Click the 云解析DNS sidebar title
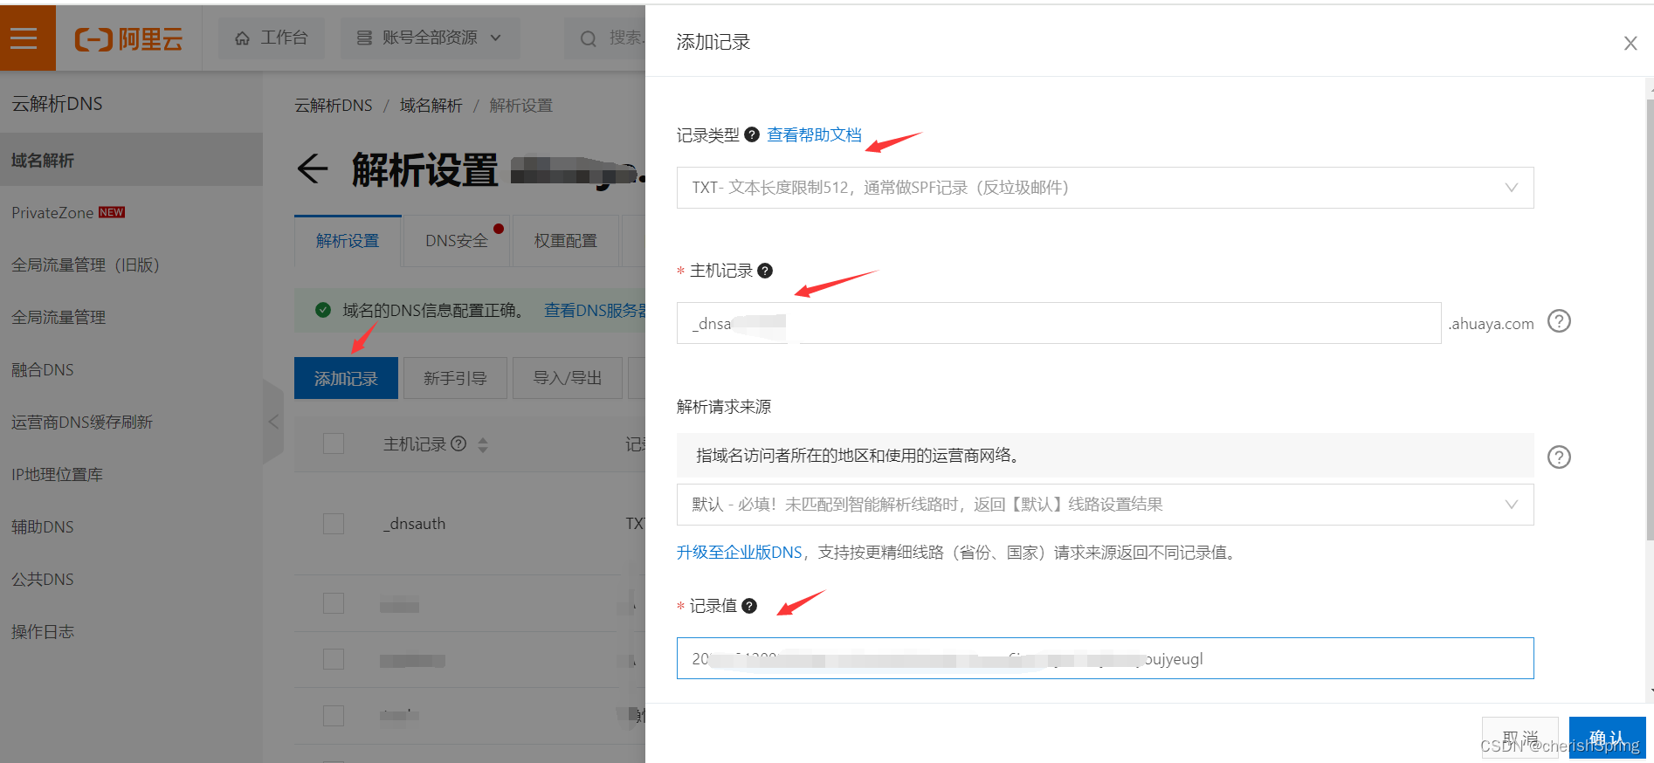Viewport: 1654px width, 763px height. 57,104
